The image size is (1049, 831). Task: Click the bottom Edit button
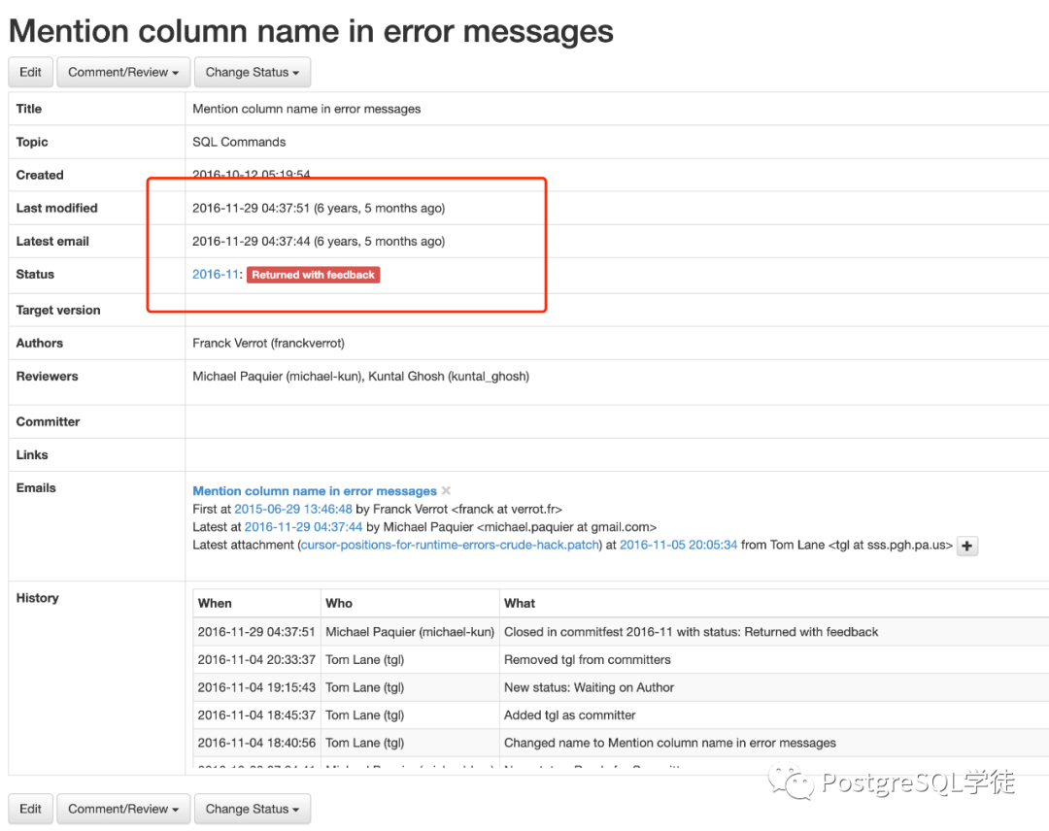click(30, 809)
